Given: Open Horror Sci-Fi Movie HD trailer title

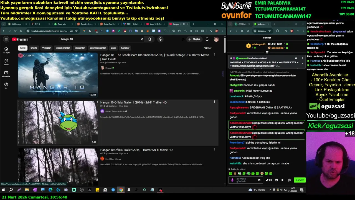Looking at the screenshot, I should 136,150.
